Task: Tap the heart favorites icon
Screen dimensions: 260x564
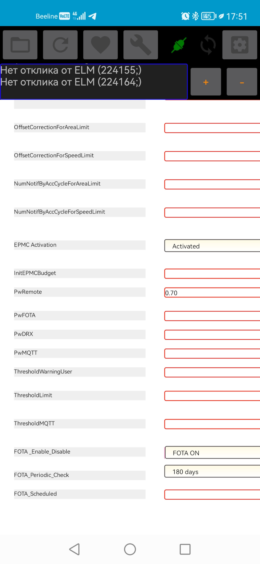Action: click(101, 45)
